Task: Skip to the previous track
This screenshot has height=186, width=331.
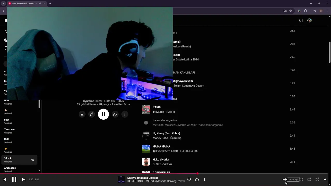Action: coord(4,179)
